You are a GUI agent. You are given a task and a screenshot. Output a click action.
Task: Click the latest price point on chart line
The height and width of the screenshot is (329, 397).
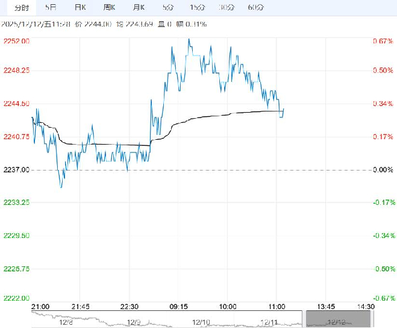284,109
